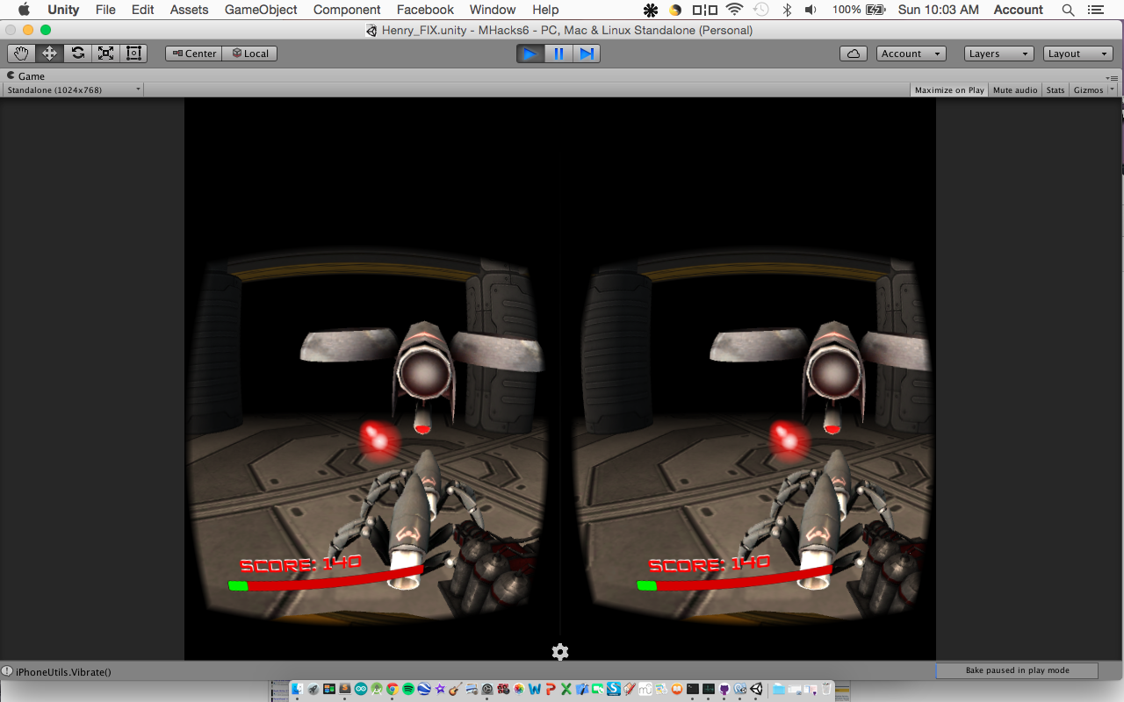Open the Apple menu
Viewport: 1124px width, 702px height.
pyautogui.click(x=24, y=10)
